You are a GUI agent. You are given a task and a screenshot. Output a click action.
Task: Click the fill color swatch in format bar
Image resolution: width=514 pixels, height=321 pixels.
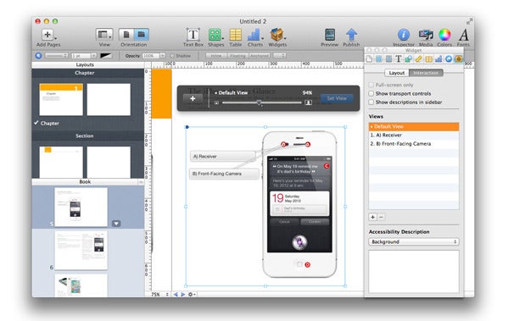[105, 56]
